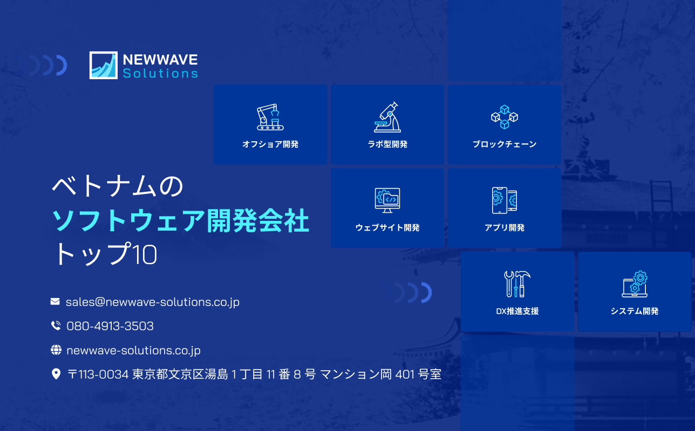Select the blockchain cubes icon

[x=504, y=116]
